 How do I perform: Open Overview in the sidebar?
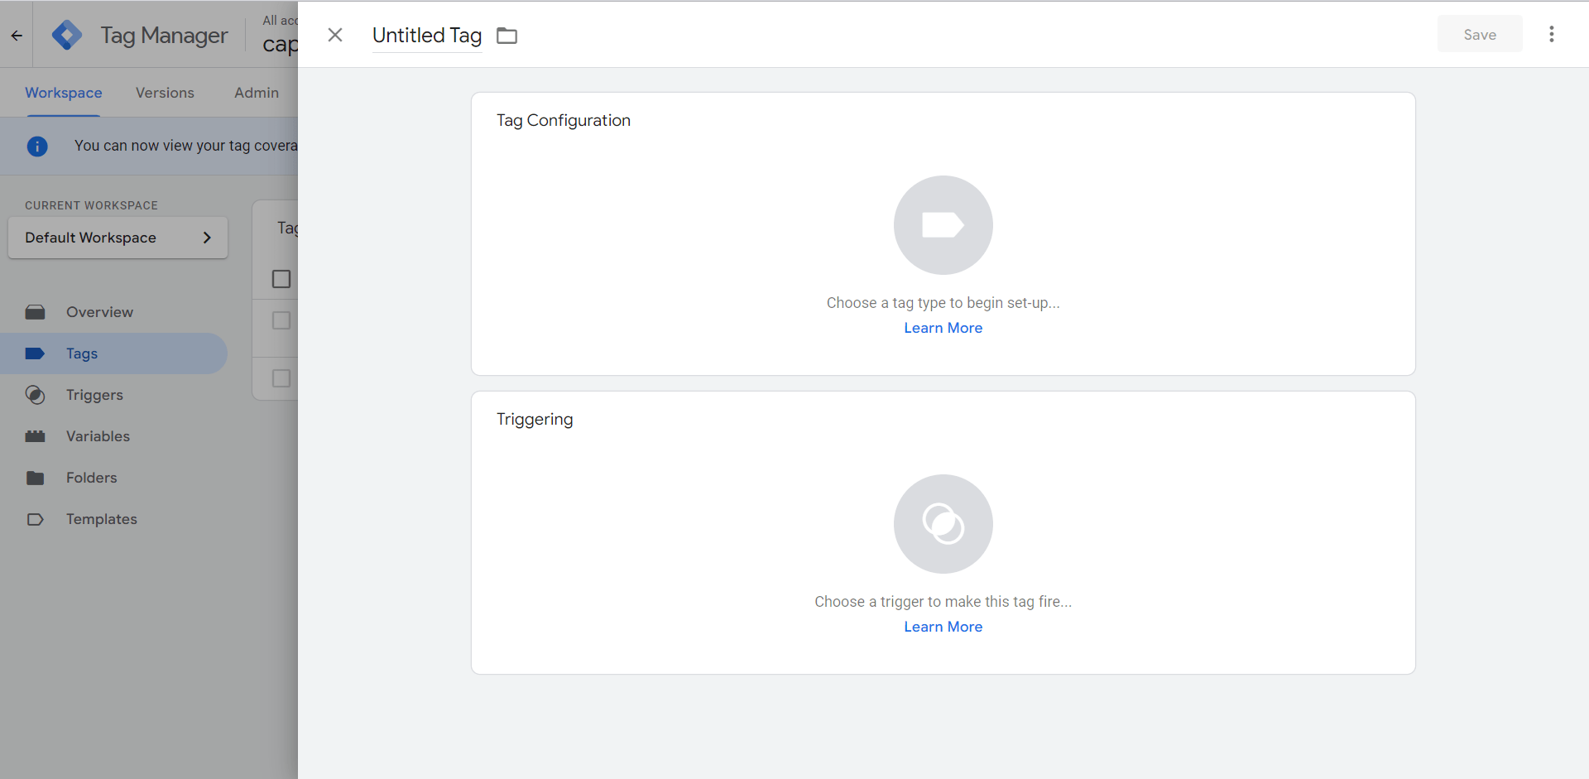pos(113,312)
